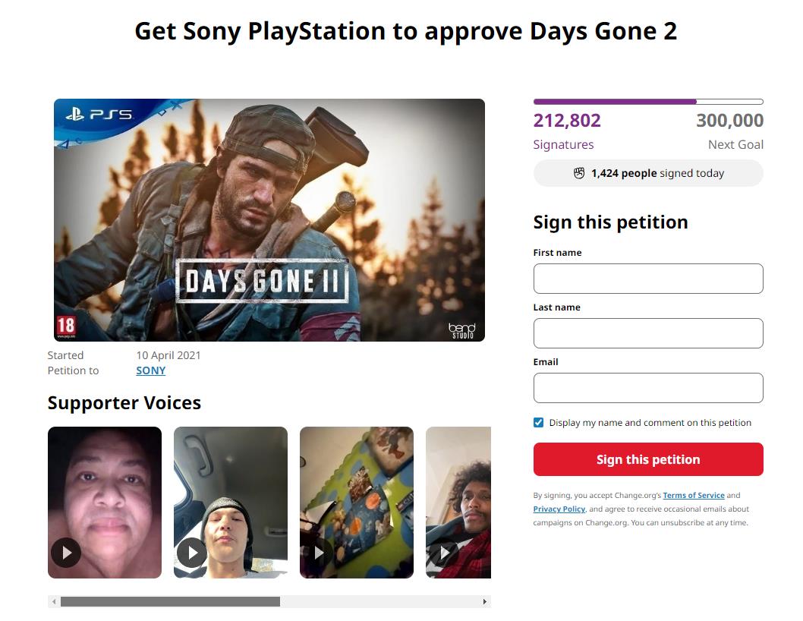Focus the Last name field
803x621 pixels.
(648, 333)
